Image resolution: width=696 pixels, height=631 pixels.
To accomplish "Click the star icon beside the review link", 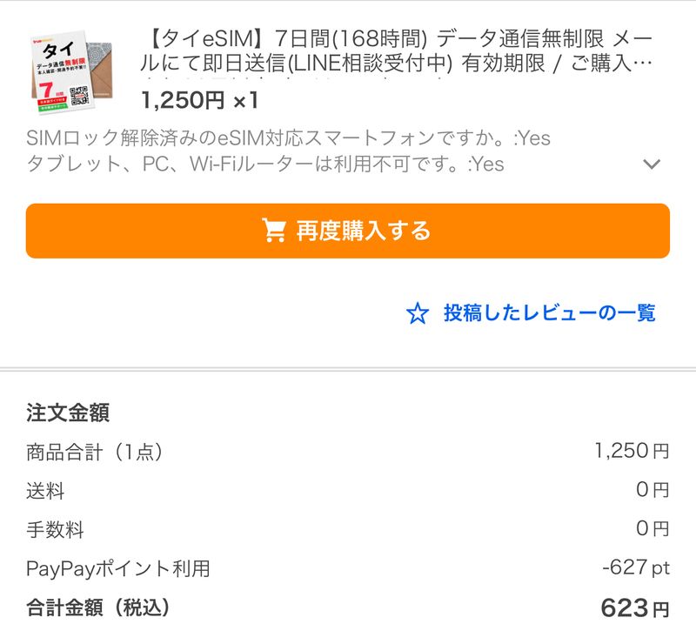I will click(418, 314).
